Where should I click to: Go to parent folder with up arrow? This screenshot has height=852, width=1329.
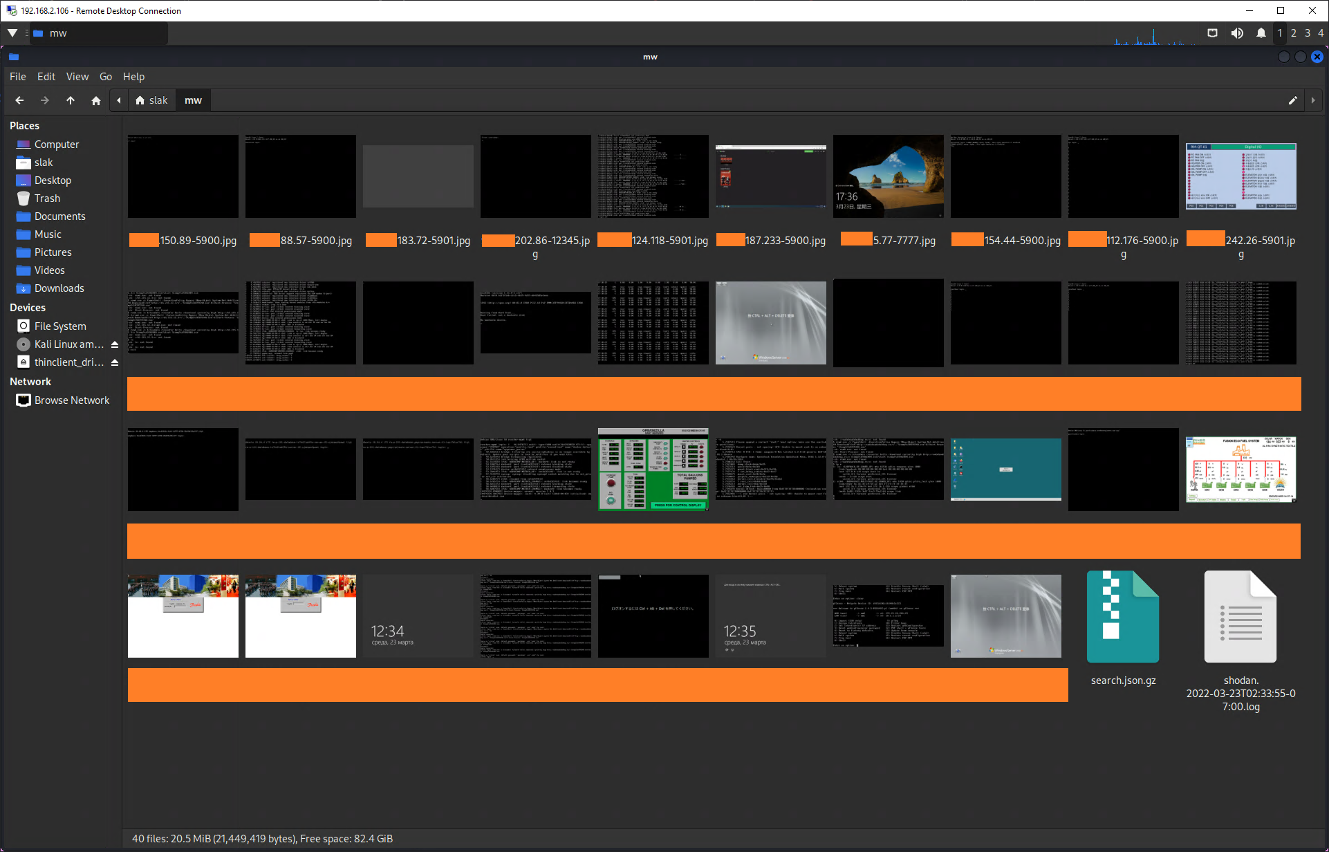coord(71,100)
